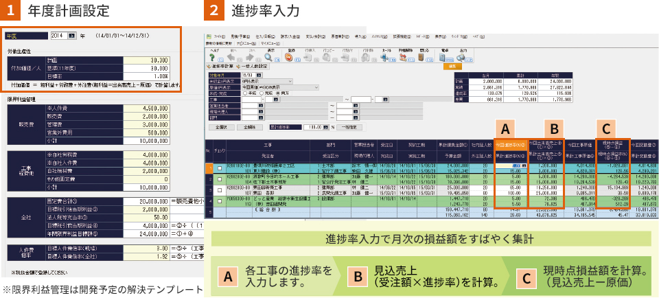The height and width of the screenshot is (298, 659).
Task: Click the 登録 OK icon
Action: pos(289,57)
